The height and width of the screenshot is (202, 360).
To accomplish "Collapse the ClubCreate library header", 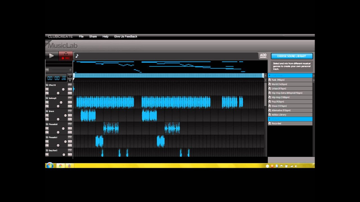I will (290, 75).
